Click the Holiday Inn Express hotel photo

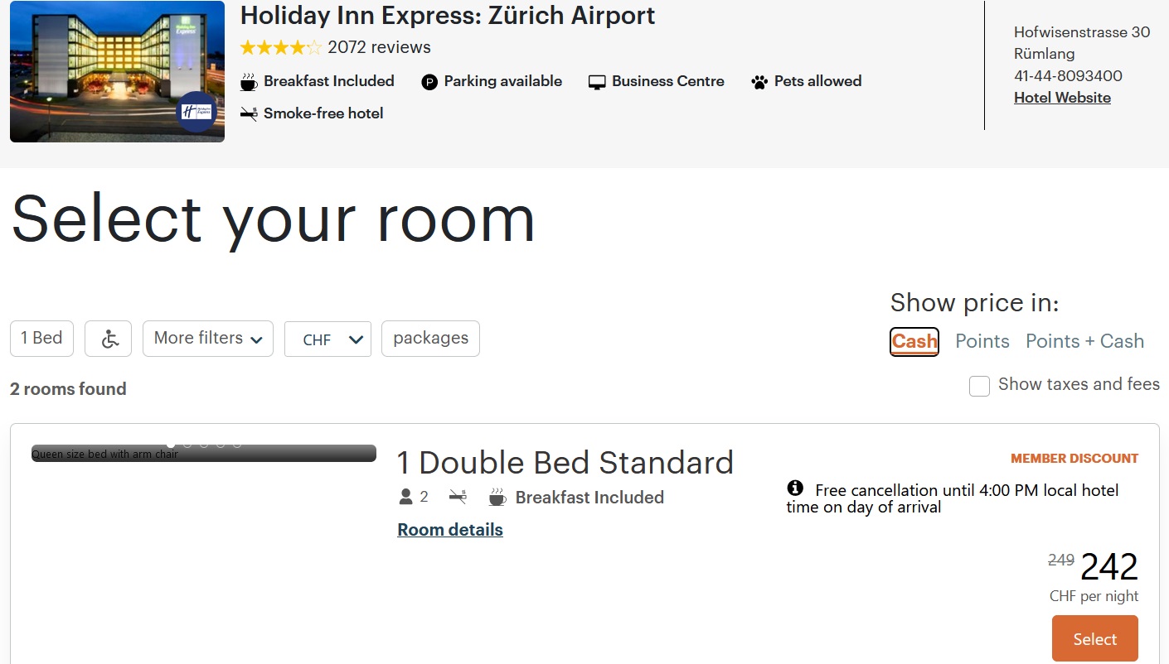click(x=117, y=71)
